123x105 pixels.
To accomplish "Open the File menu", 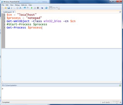I will pos(3,5).
